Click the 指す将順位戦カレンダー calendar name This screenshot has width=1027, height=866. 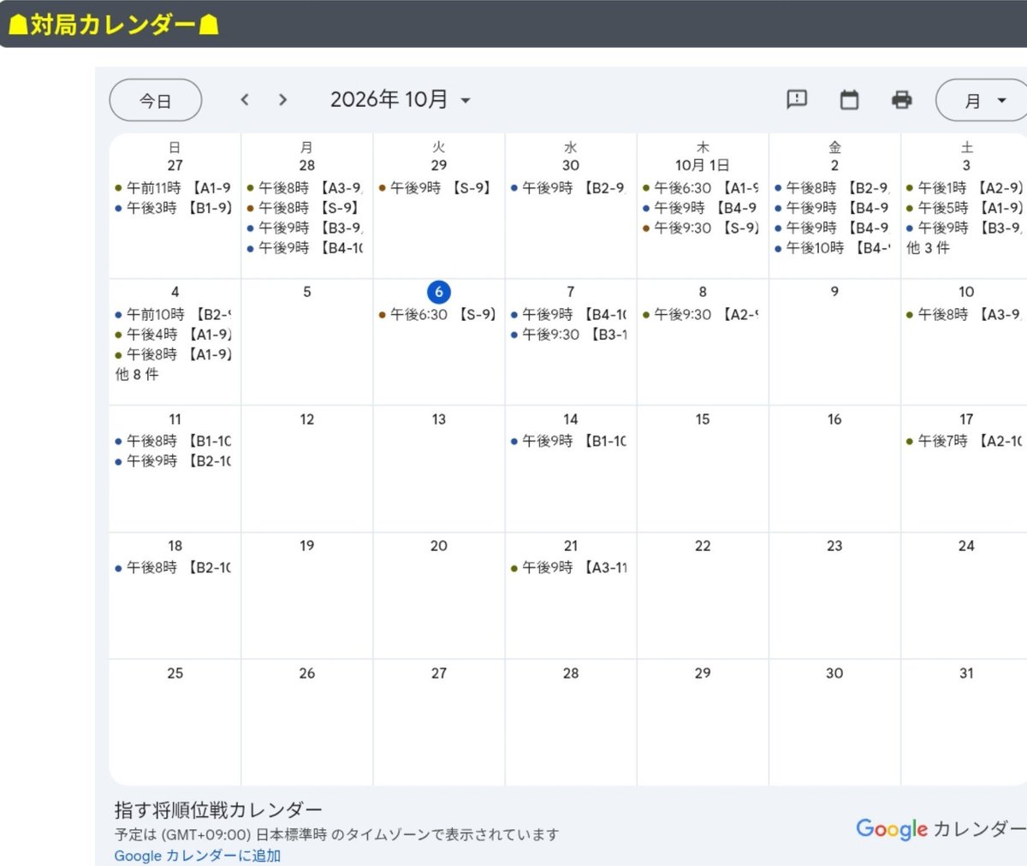click(x=218, y=810)
